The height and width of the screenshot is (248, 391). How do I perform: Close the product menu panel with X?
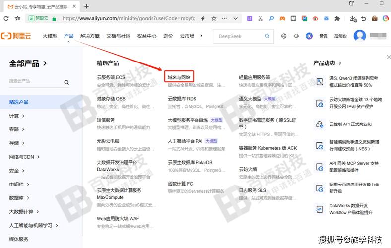pyautogui.click(x=388, y=57)
